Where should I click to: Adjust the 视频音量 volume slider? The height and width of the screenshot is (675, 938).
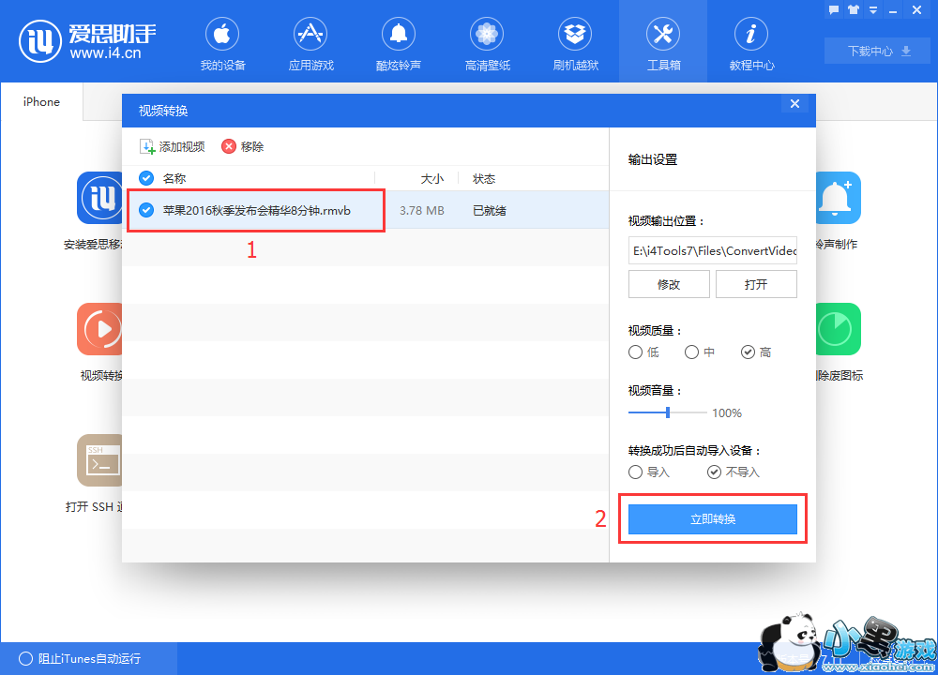pyautogui.click(x=668, y=412)
